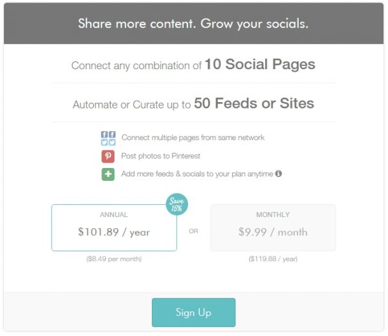Click the red Pinterest icon

pos(108,156)
